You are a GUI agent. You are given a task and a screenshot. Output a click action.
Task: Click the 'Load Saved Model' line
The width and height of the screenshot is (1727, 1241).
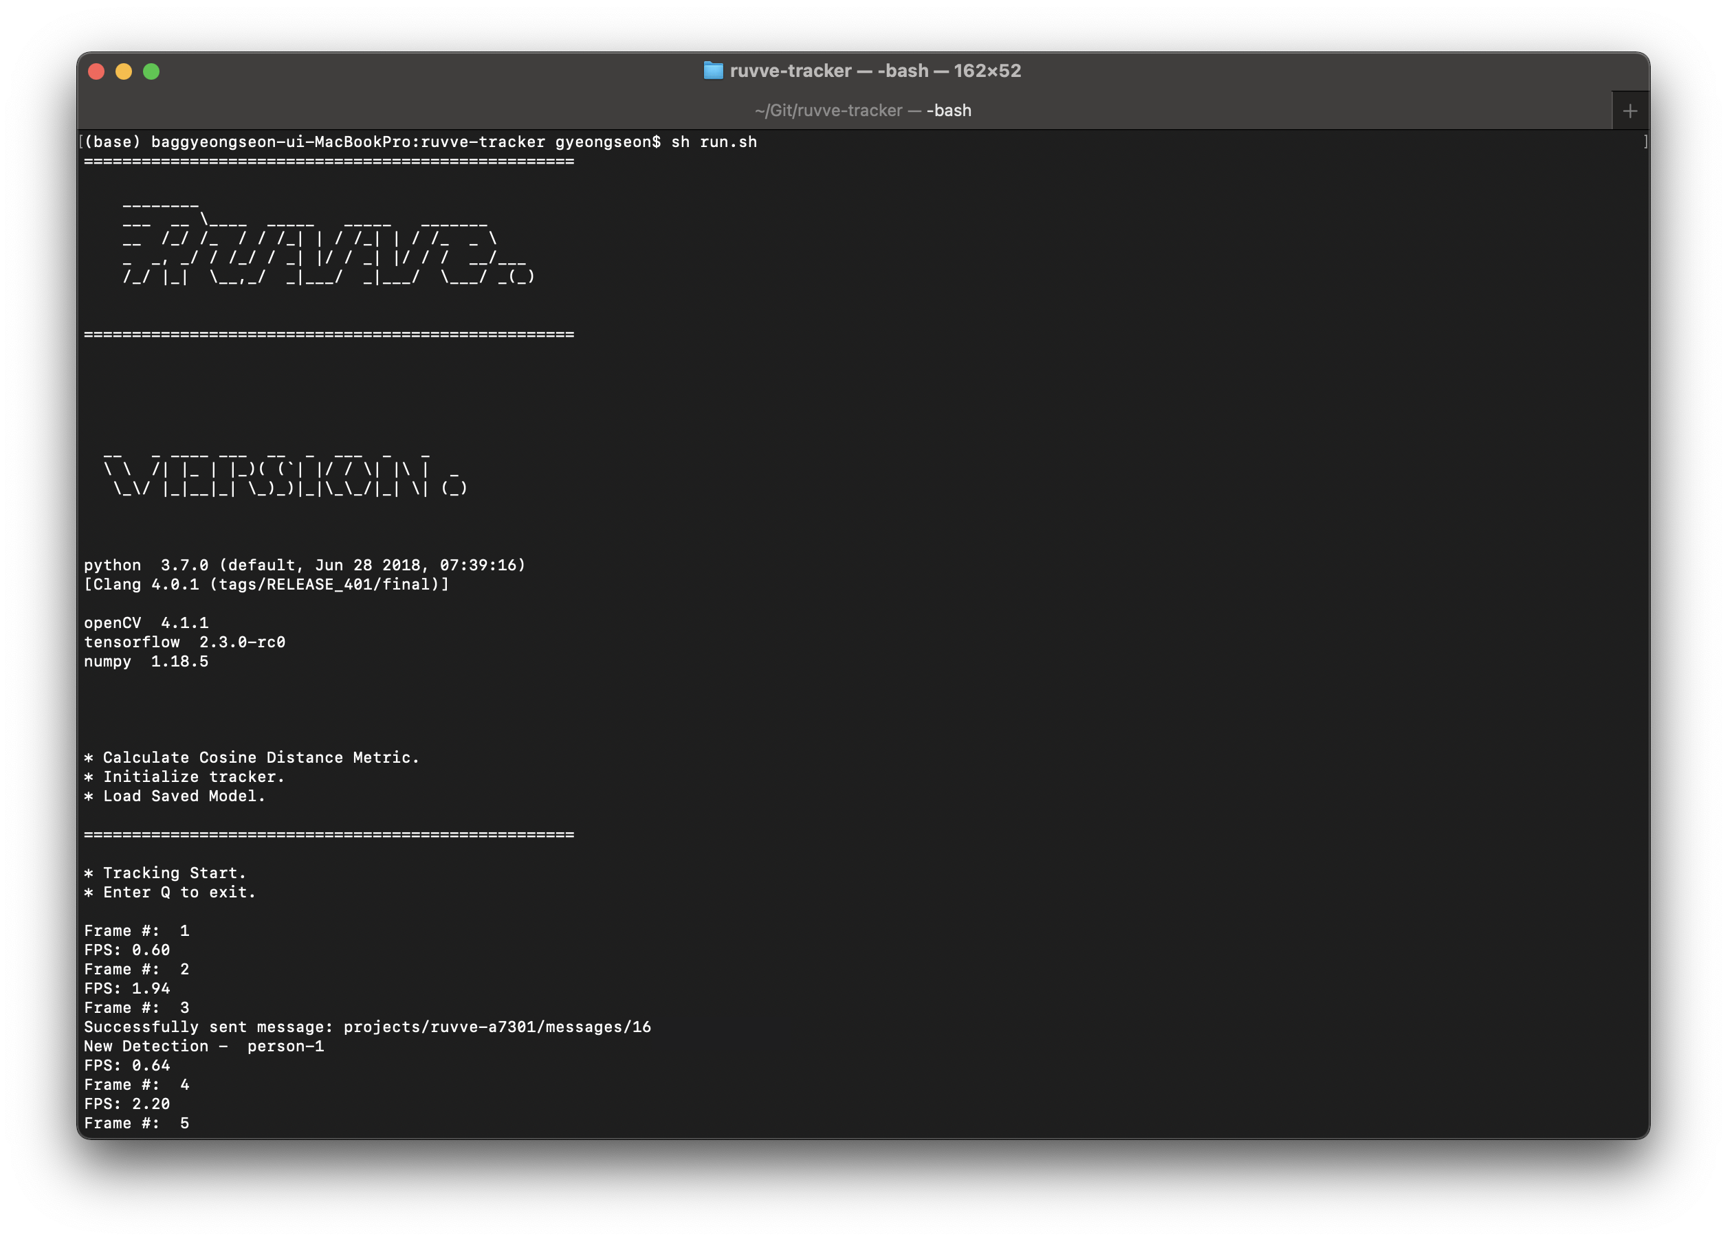[175, 796]
